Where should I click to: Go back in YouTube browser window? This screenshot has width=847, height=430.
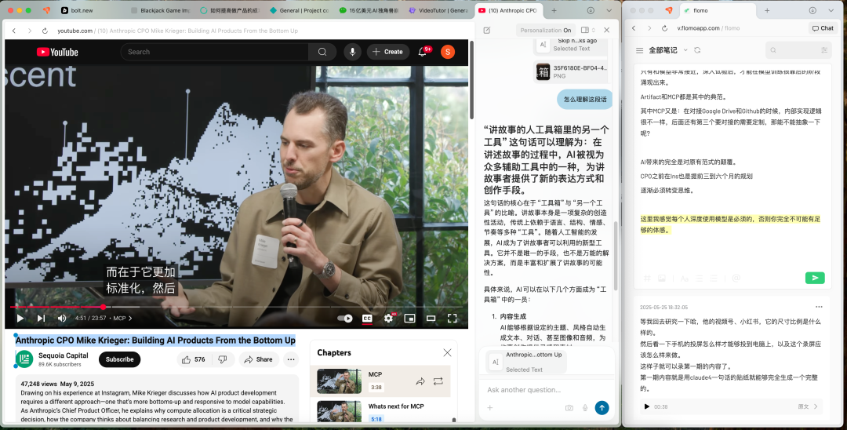tap(14, 31)
